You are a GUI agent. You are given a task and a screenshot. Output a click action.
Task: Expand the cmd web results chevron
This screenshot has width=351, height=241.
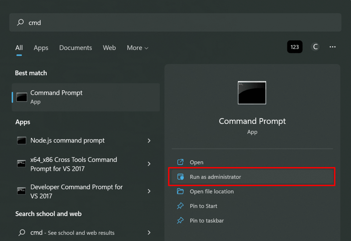pos(149,232)
